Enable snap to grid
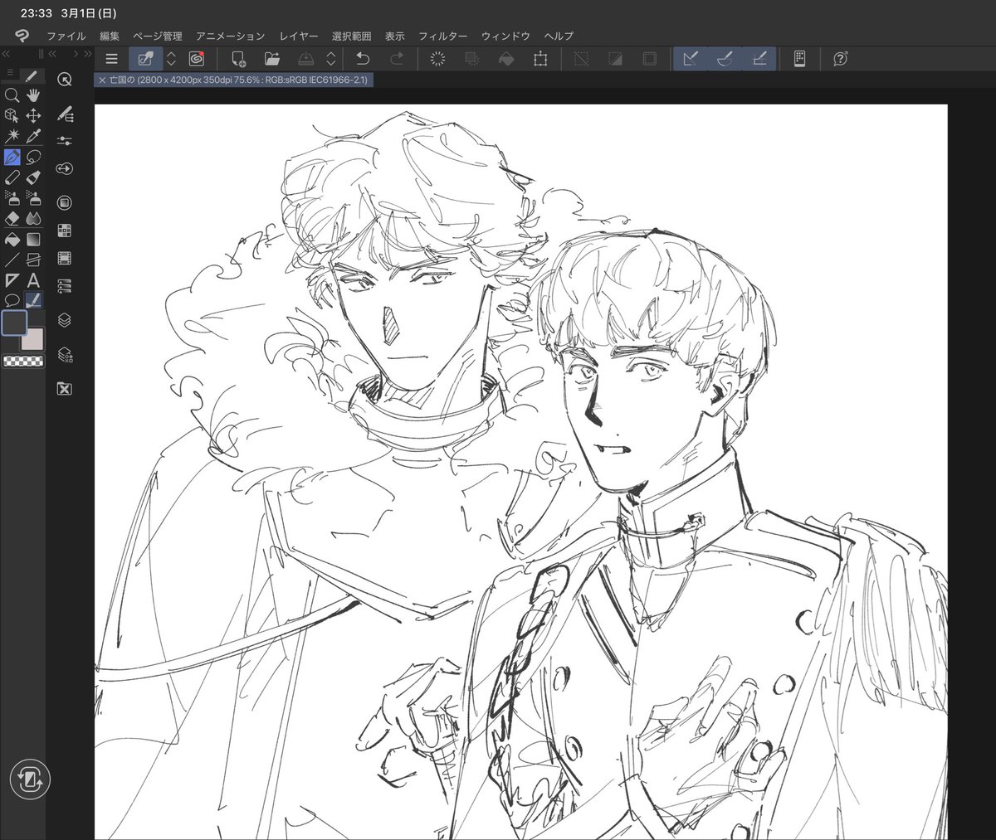The width and height of the screenshot is (996, 840). (758, 59)
